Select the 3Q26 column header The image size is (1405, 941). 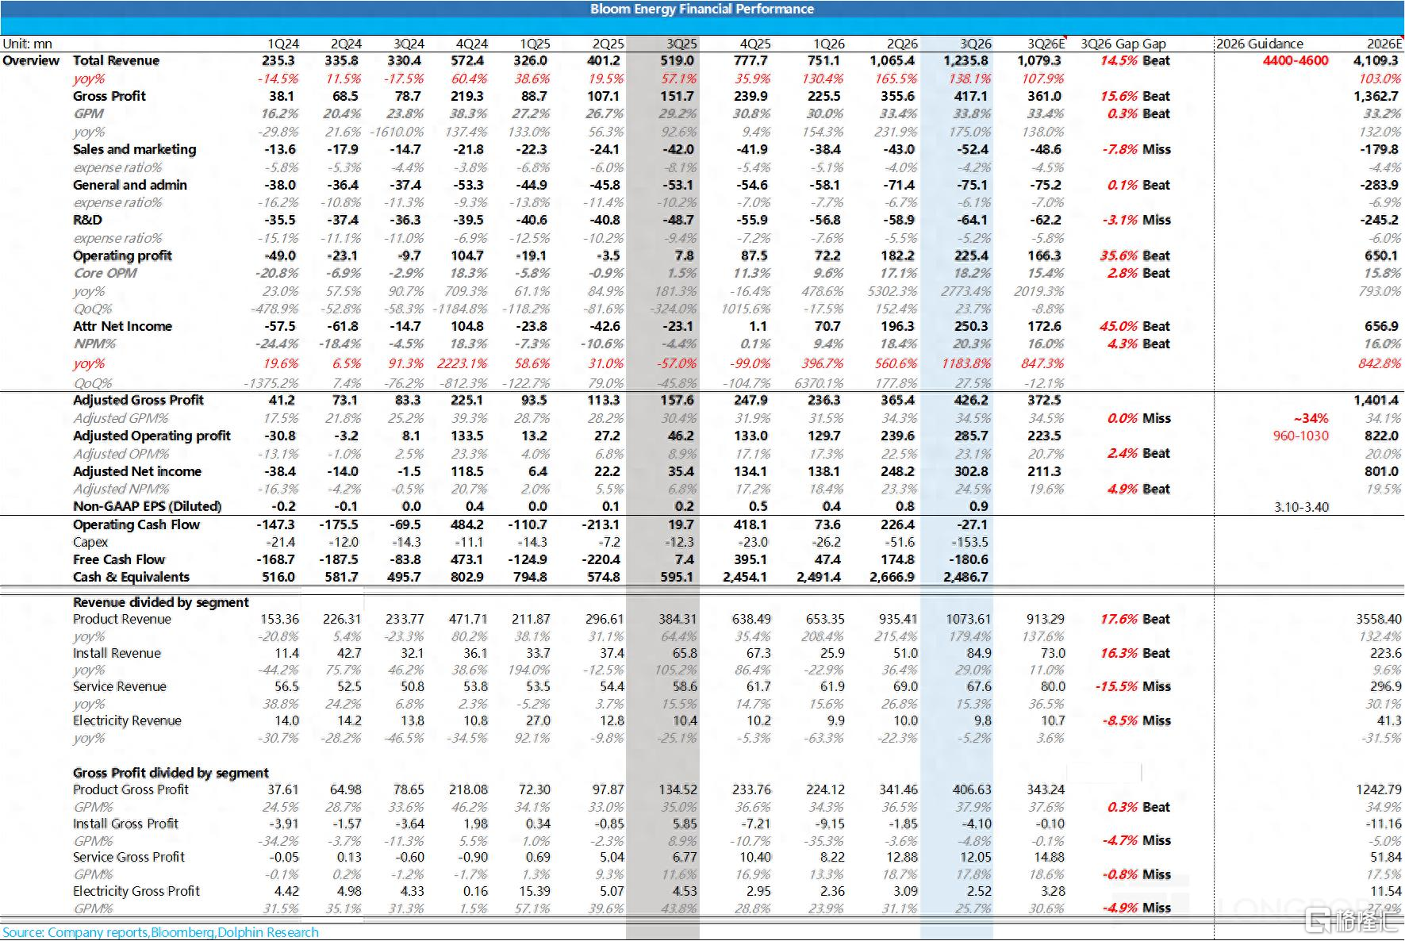[x=976, y=44]
